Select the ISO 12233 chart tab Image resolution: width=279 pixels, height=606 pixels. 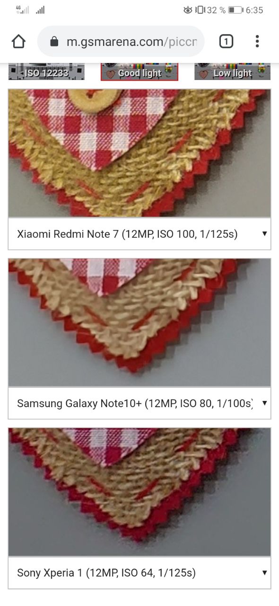coord(46,72)
